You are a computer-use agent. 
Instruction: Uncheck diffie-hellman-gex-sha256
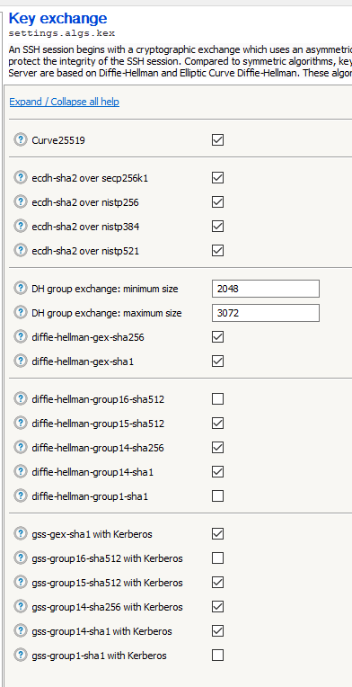pos(217,336)
